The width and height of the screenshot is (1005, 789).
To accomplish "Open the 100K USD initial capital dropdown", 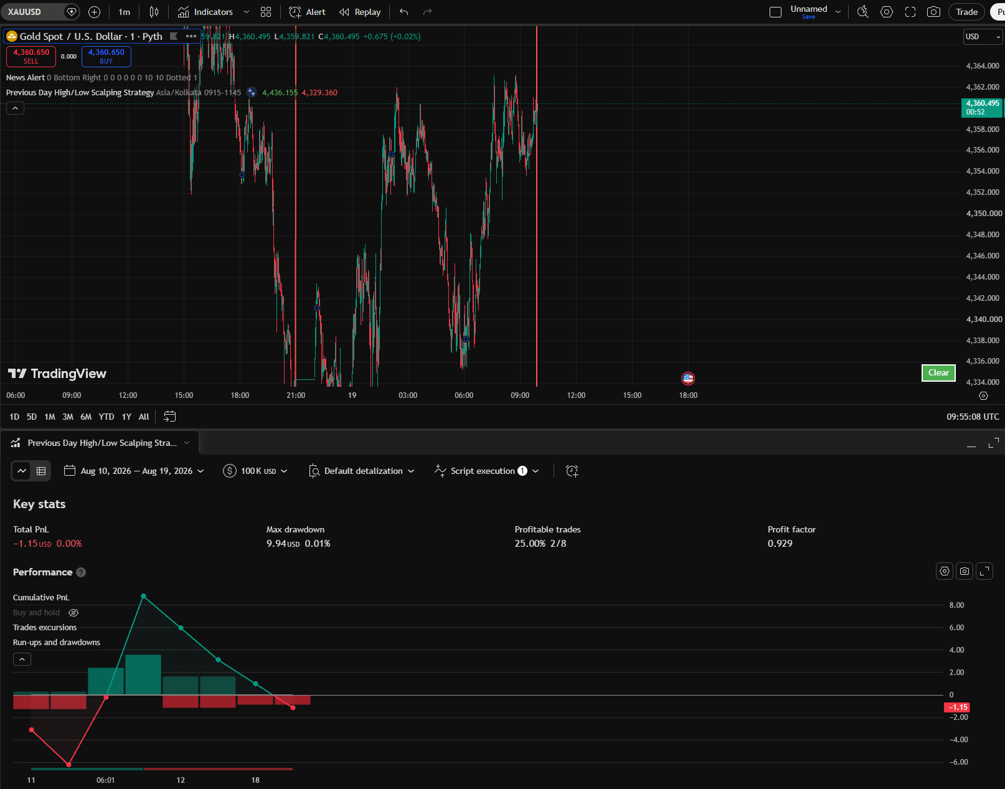I will [x=255, y=471].
